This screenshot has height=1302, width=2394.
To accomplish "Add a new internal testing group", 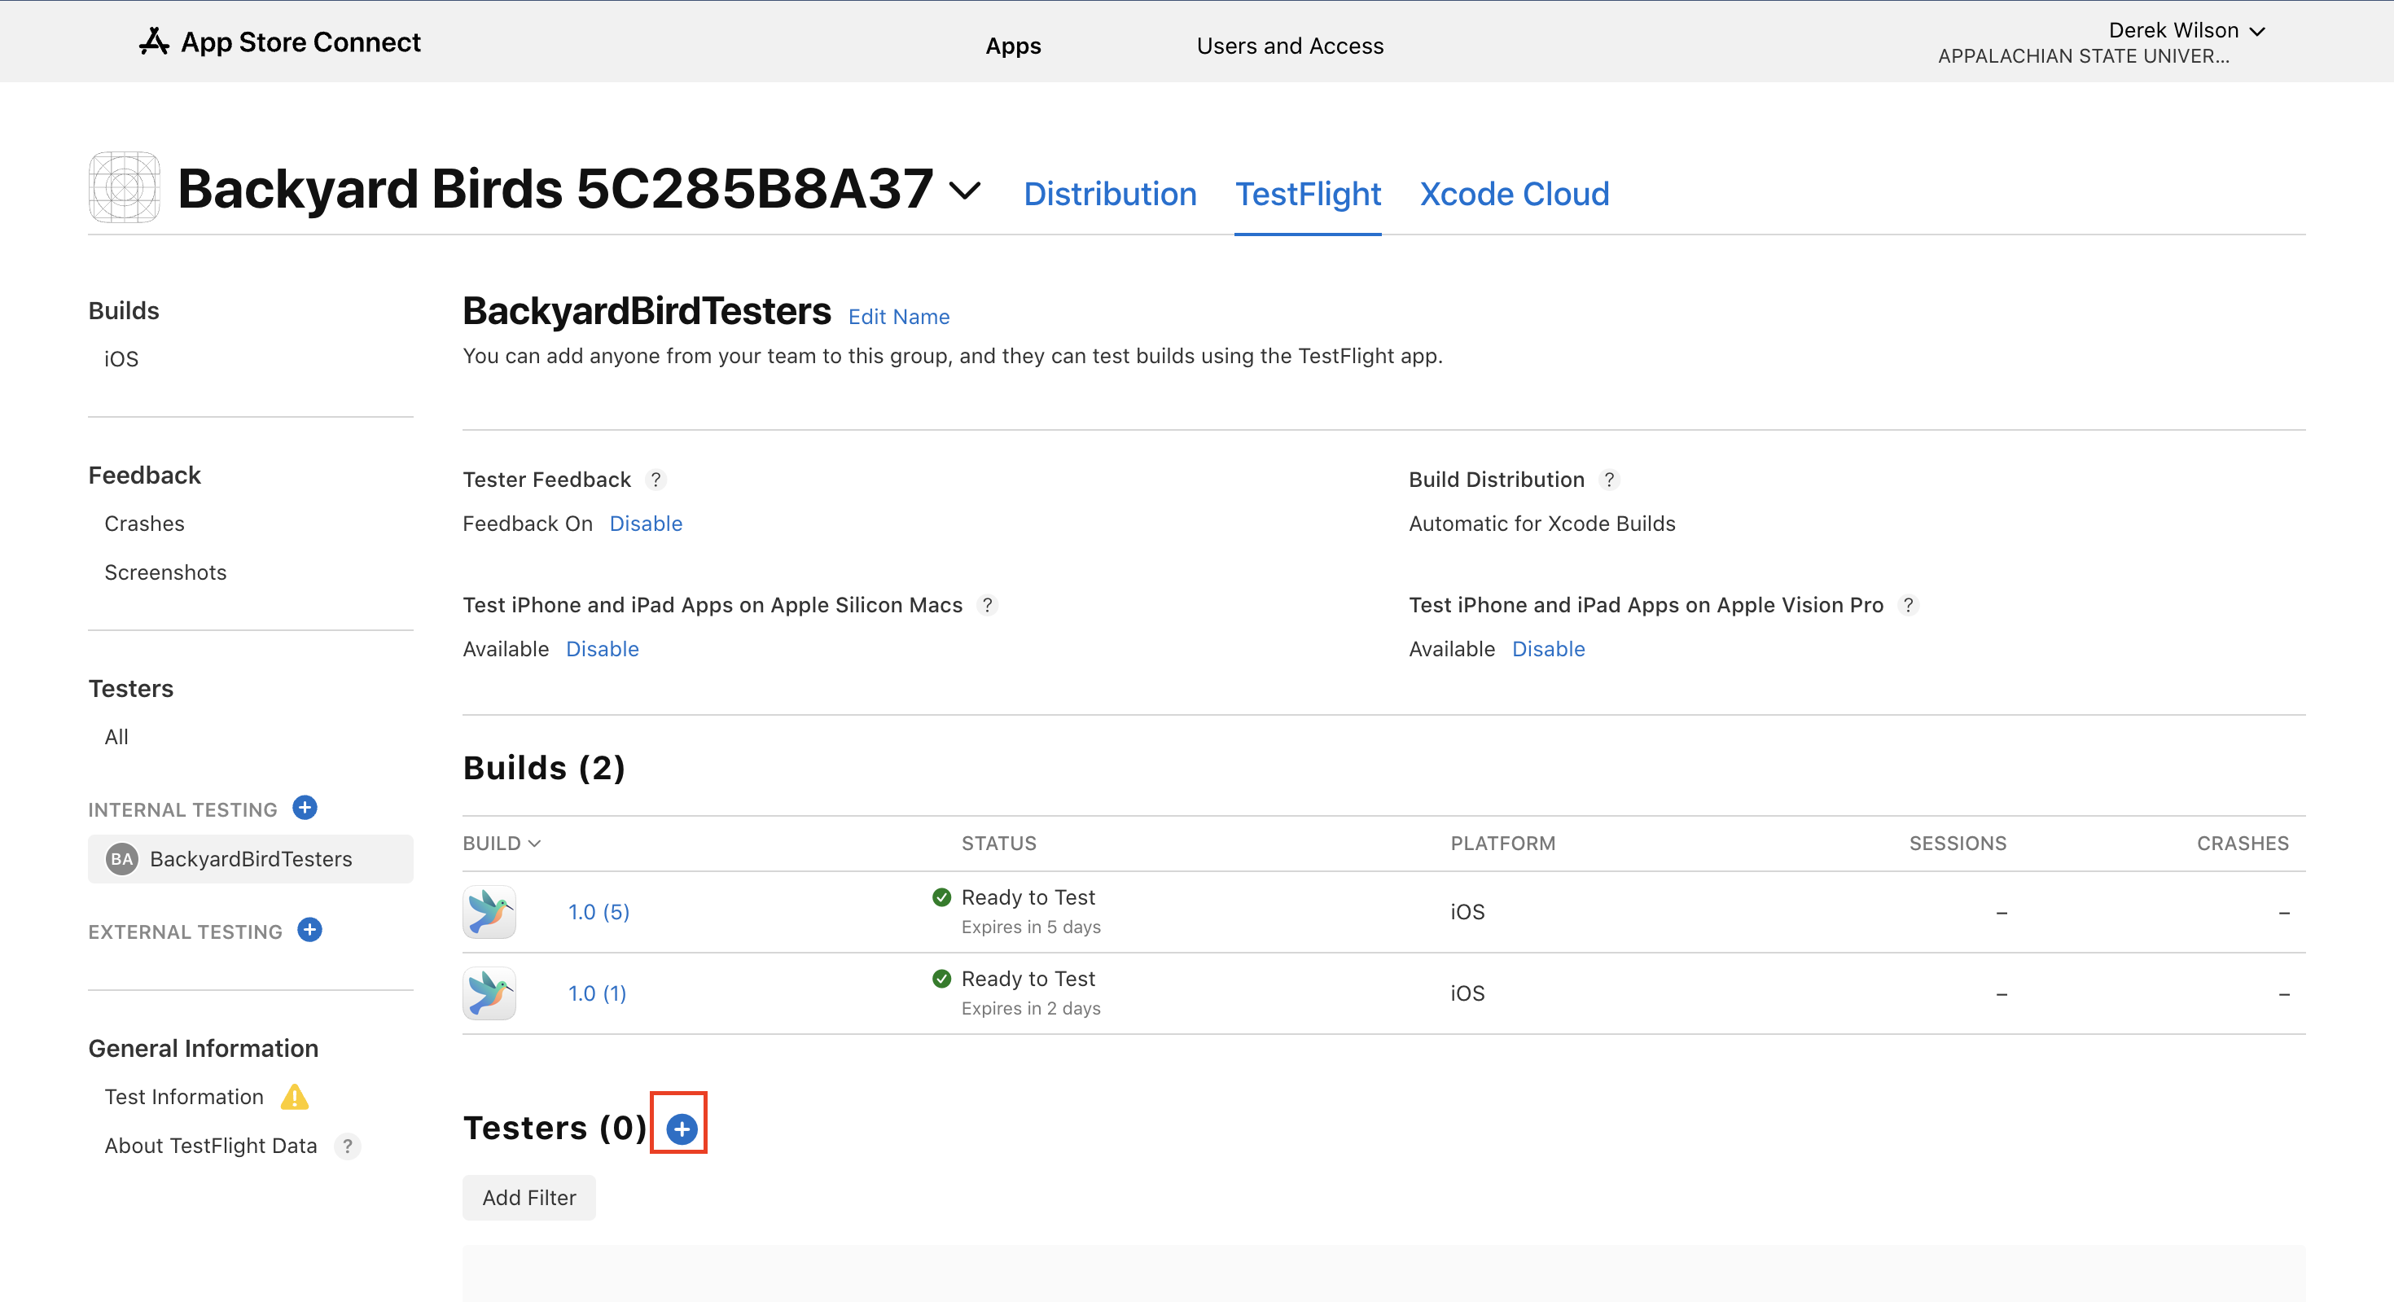I will [305, 808].
